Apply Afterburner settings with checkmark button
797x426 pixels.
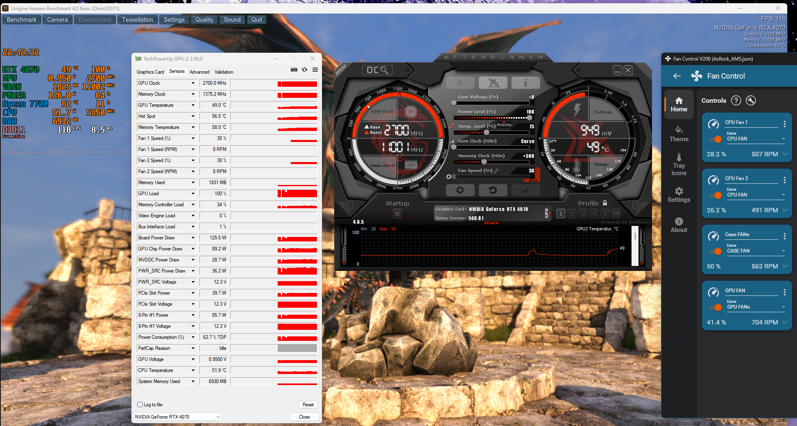pos(526,190)
